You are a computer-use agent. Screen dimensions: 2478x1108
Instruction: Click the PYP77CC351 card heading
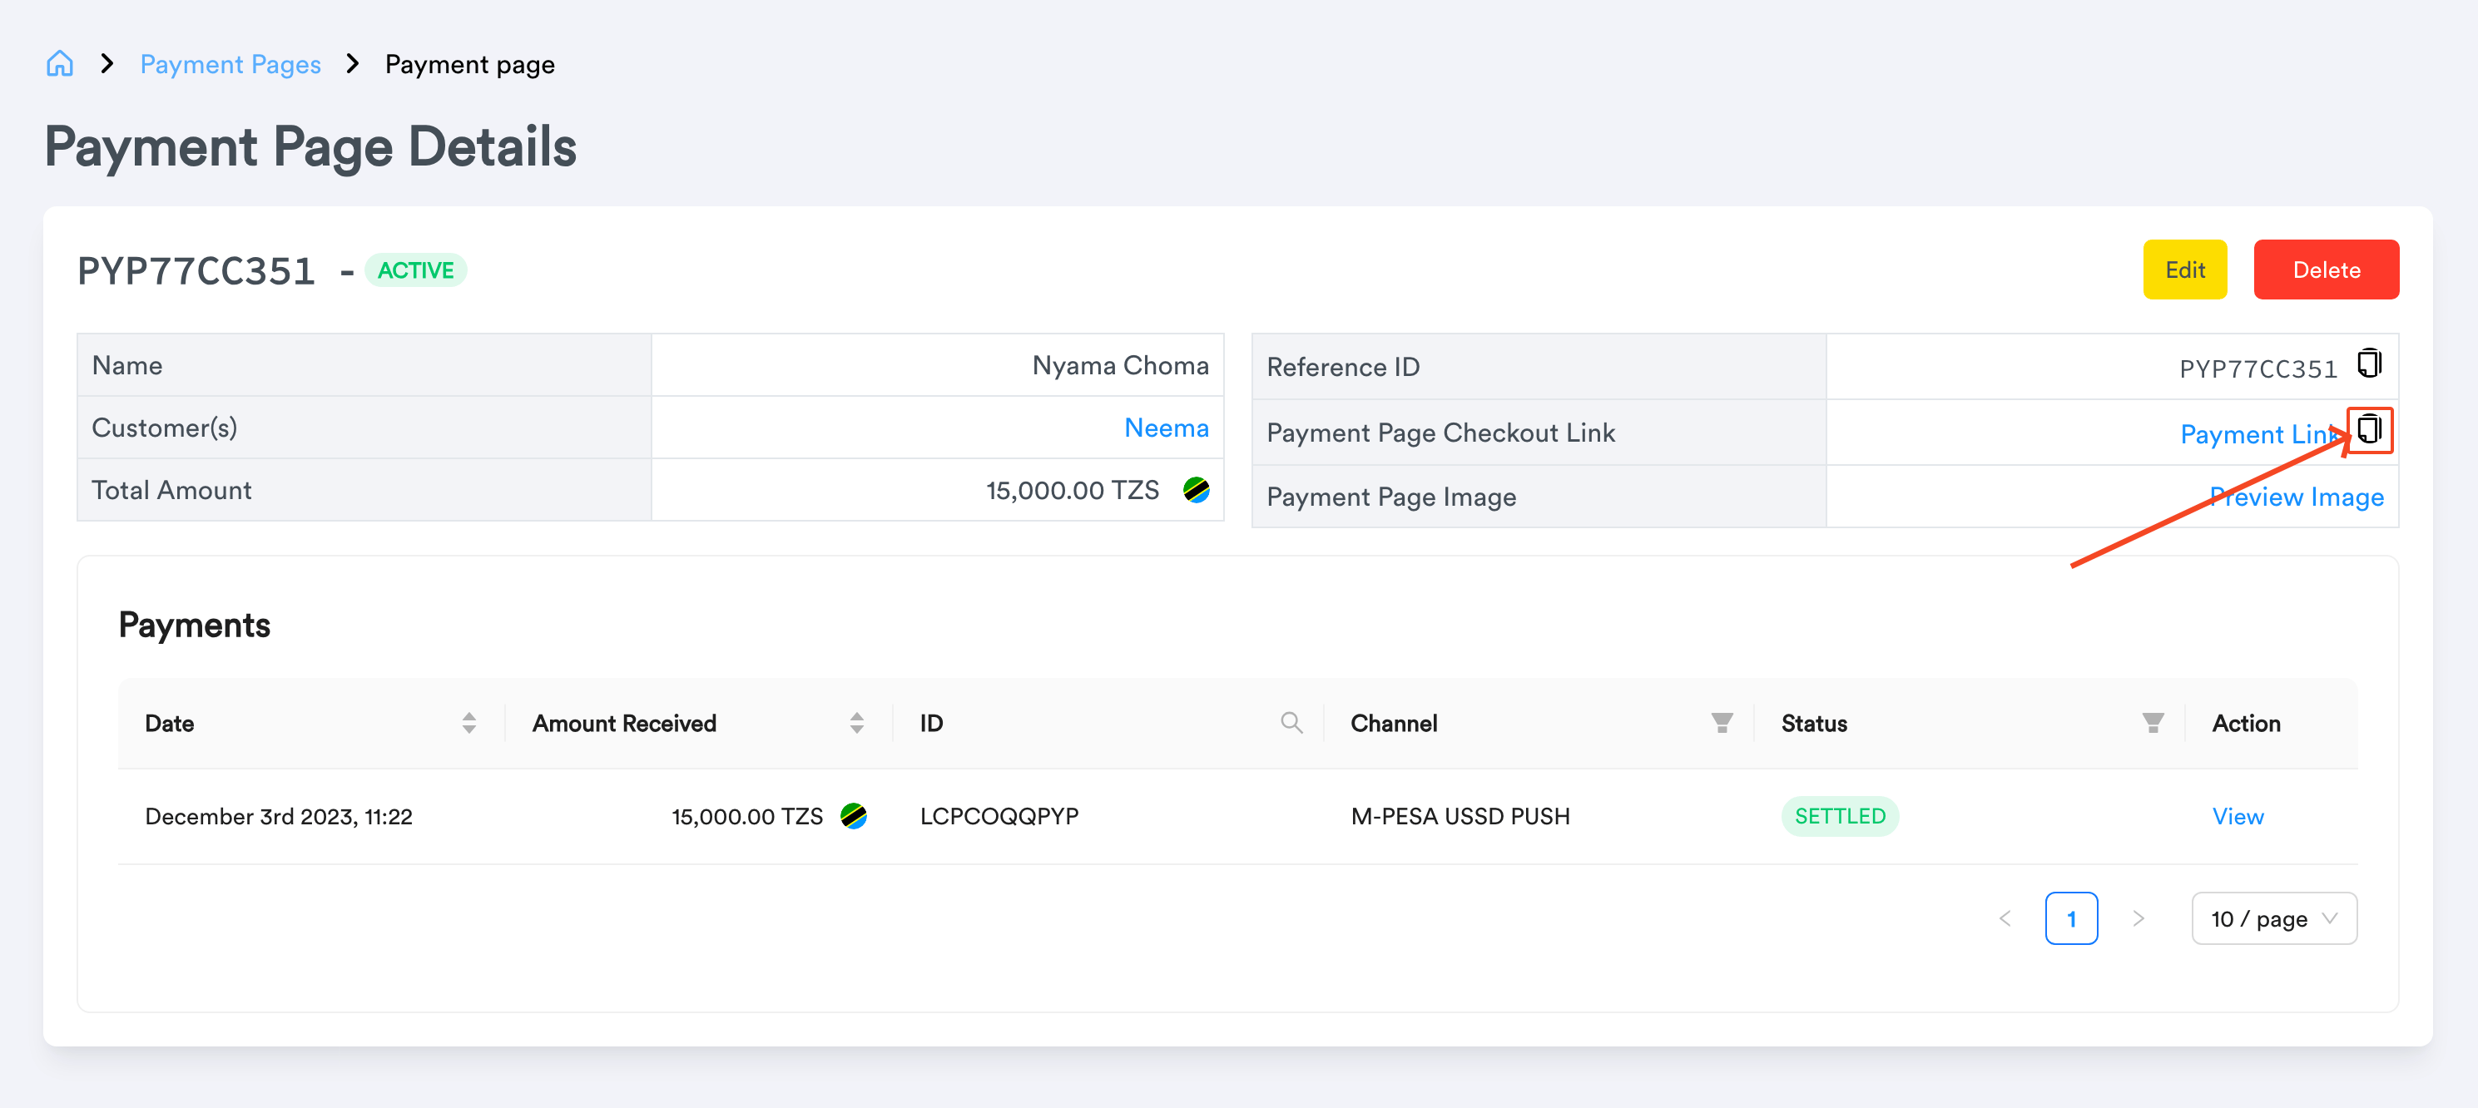coord(196,270)
